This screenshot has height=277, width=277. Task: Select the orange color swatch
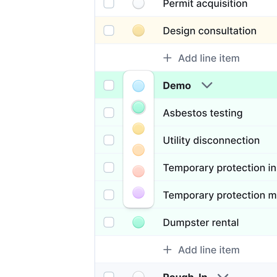click(x=138, y=150)
